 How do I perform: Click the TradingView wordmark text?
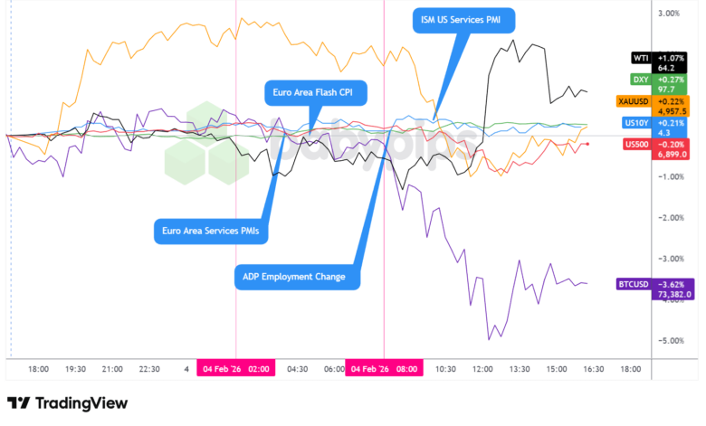click(x=80, y=403)
